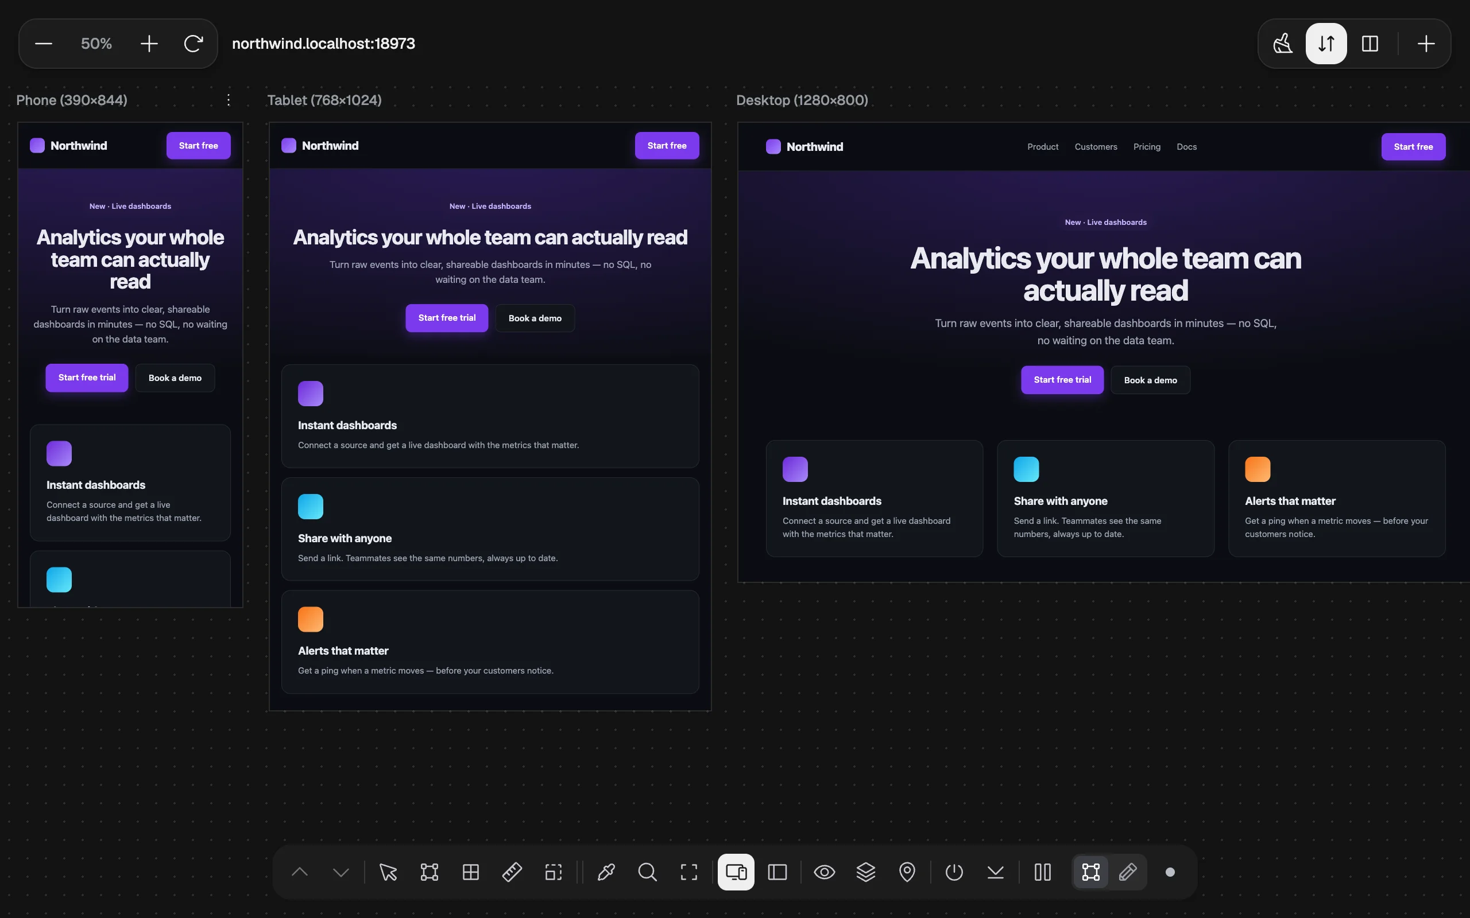
Task: Click Start free in the Desktop viewport
Action: click(1413, 147)
